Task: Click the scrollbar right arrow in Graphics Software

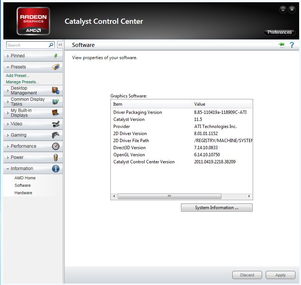Action: click(249, 196)
